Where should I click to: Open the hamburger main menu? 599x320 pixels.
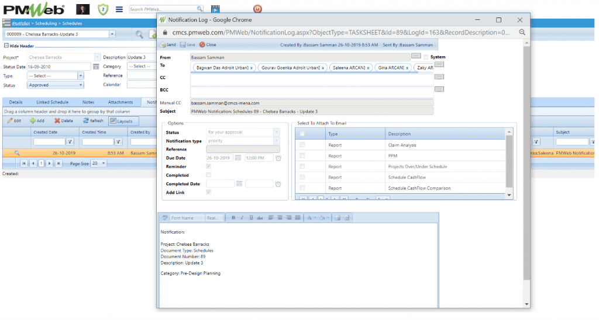[119, 9]
